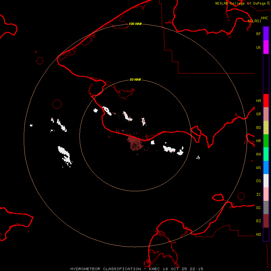Click the GR legend color swatch

point(266,114)
